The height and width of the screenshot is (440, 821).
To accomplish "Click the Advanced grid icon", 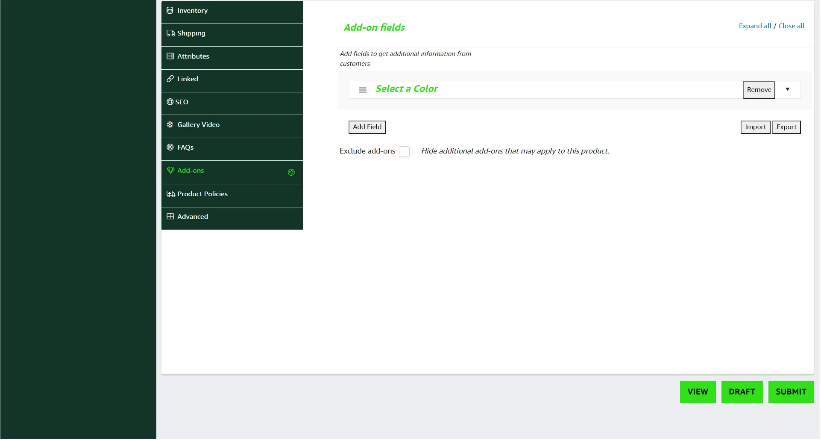I will (170, 217).
